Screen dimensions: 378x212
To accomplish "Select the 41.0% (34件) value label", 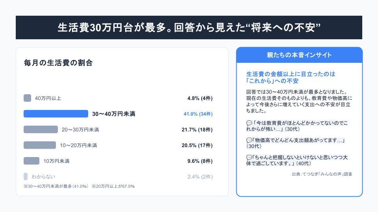I will tap(198, 114).
